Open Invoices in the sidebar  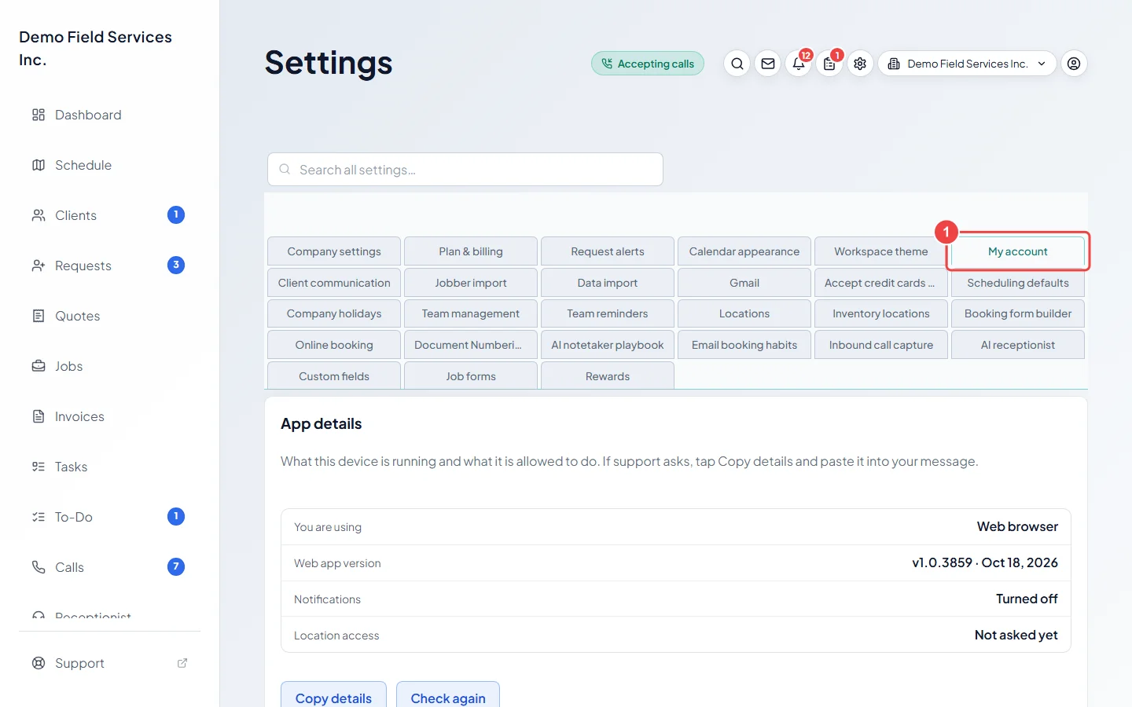click(109, 416)
